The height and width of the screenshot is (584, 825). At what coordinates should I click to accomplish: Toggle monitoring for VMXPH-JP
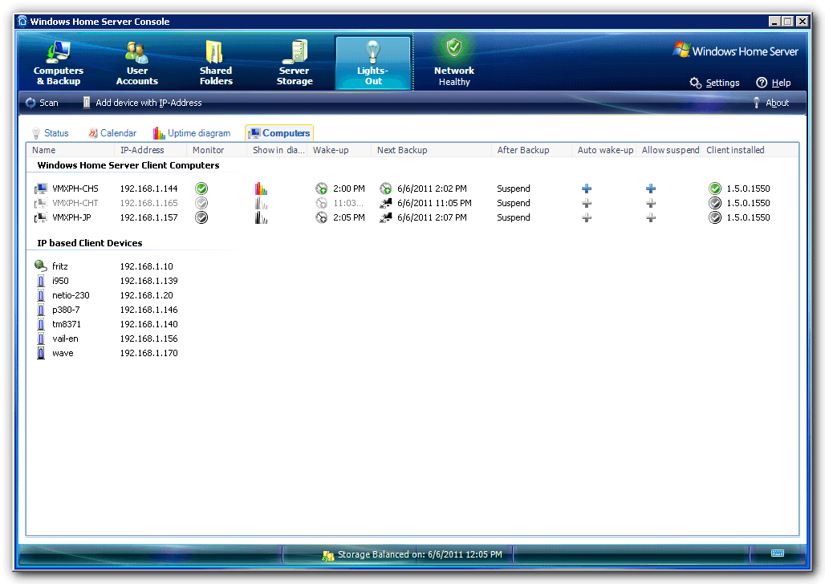pos(201,217)
